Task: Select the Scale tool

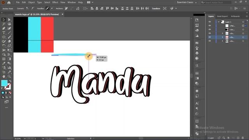Action: tap(9, 46)
